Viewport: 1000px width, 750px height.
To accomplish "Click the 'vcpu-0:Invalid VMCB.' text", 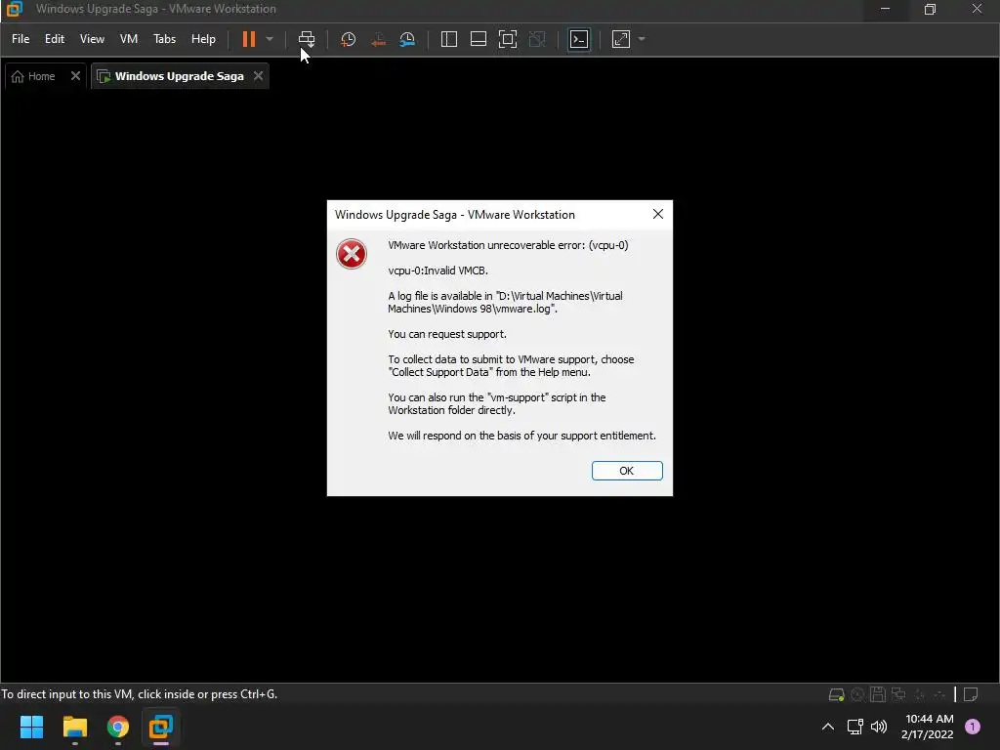I will tap(438, 271).
